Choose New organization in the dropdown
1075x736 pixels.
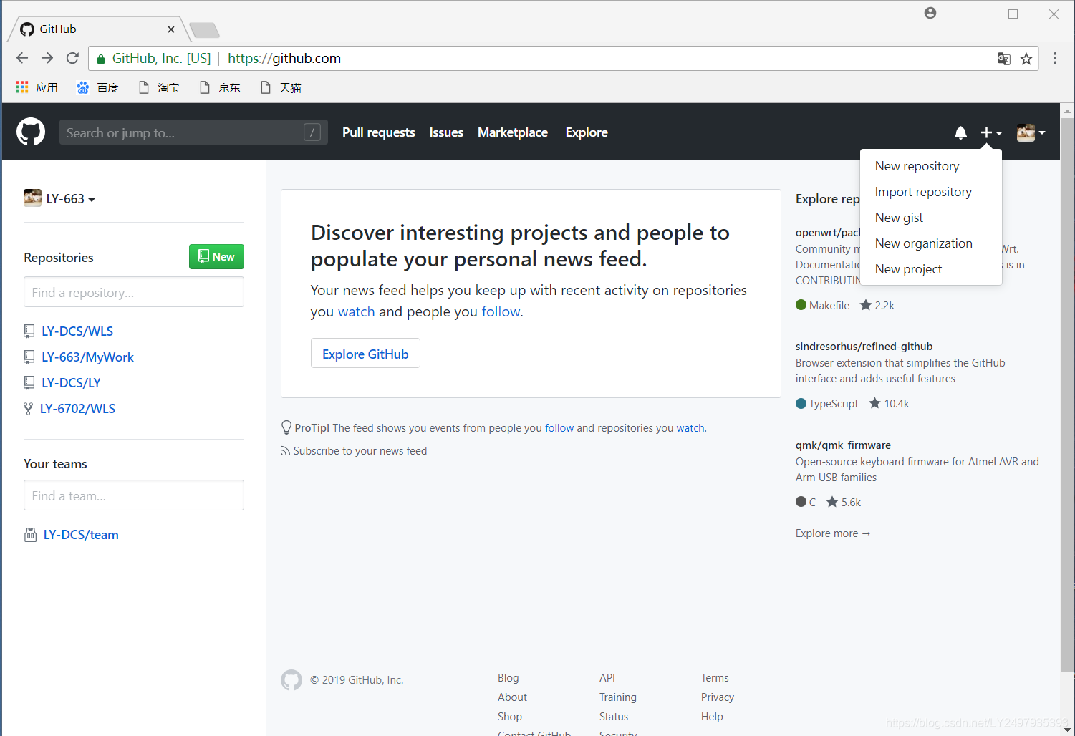pyautogui.click(x=924, y=243)
